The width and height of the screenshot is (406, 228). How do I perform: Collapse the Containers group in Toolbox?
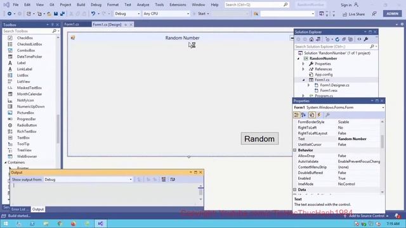pos(6,163)
